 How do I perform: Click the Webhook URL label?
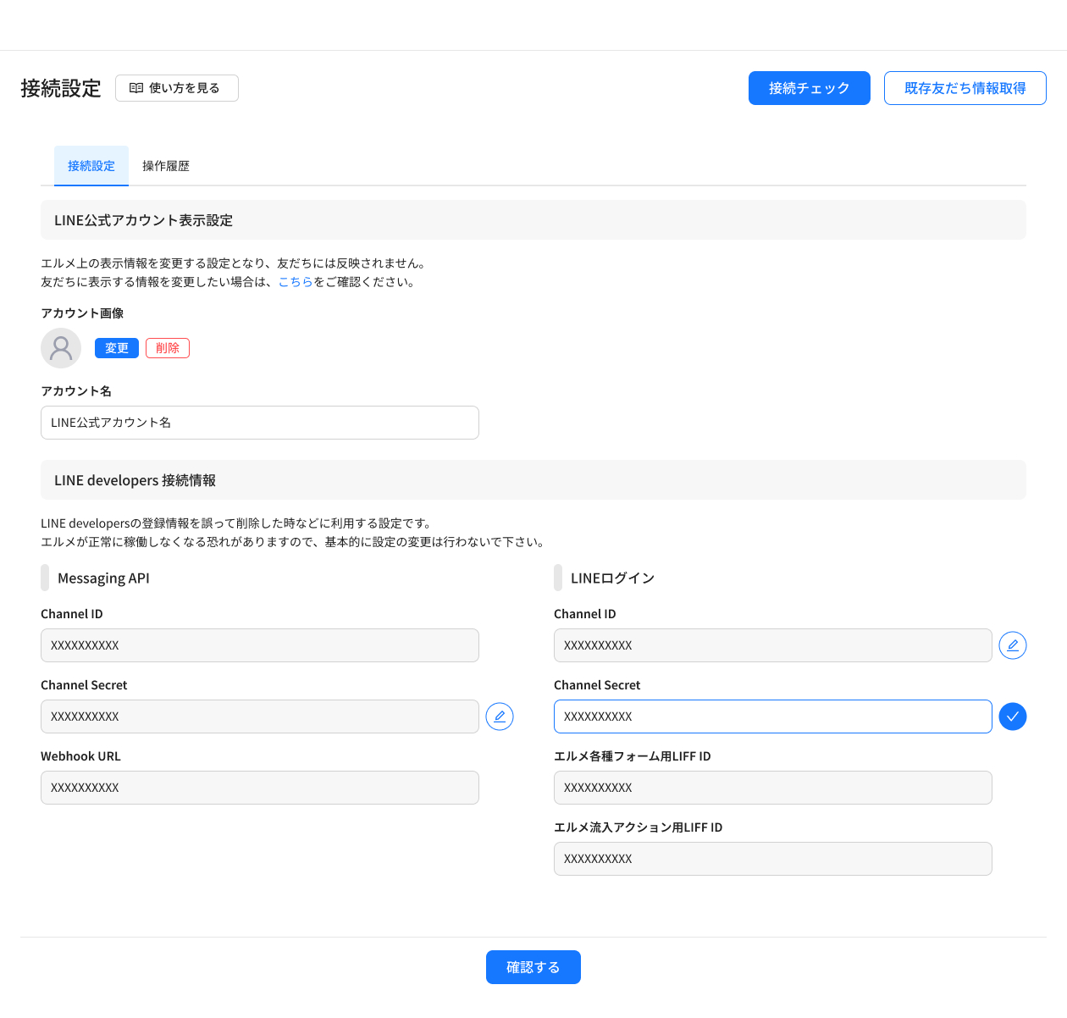[80, 756]
